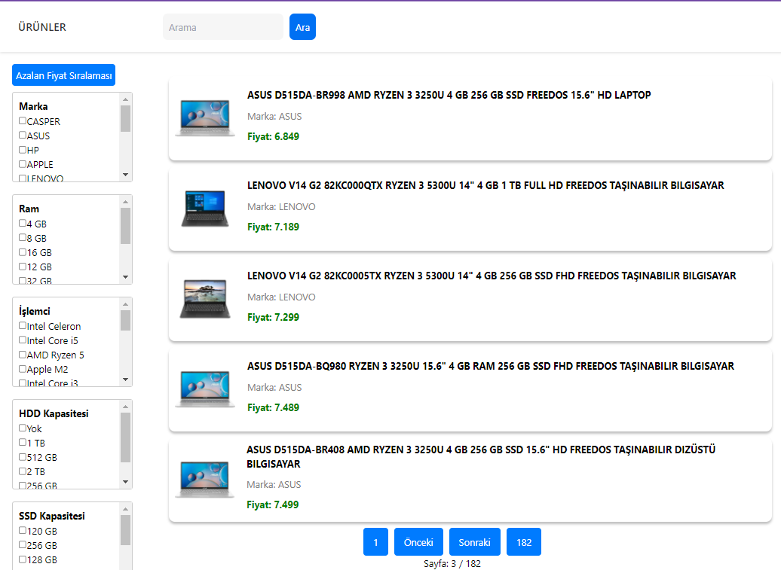Toggle the 256 GB SSD capacity filter
The height and width of the screenshot is (570, 781).
[23, 545]
